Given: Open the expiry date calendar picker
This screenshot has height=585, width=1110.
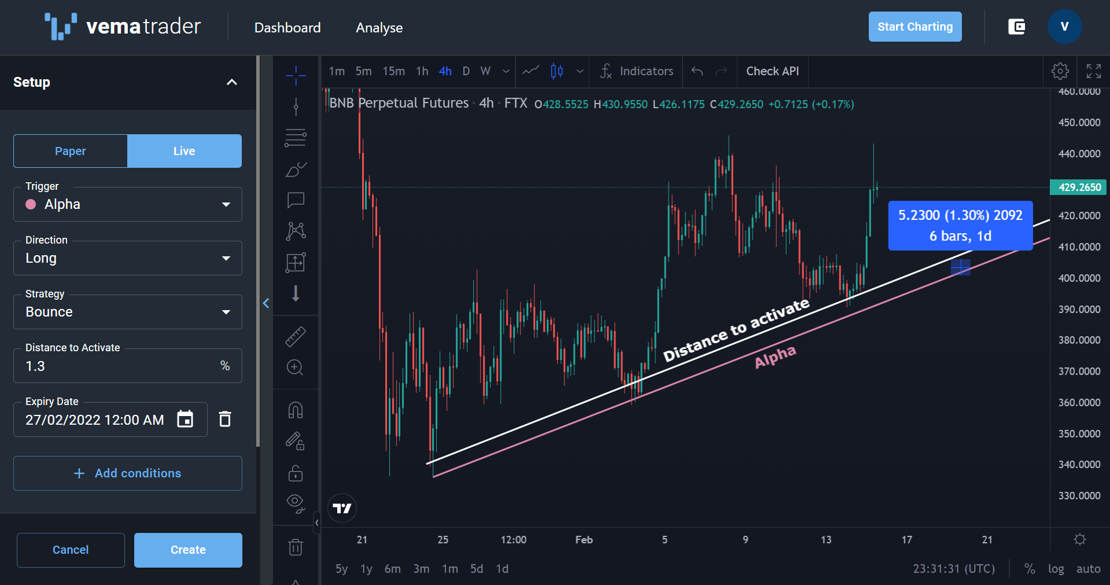Looking at the screenshot, I should click(185, 419).
